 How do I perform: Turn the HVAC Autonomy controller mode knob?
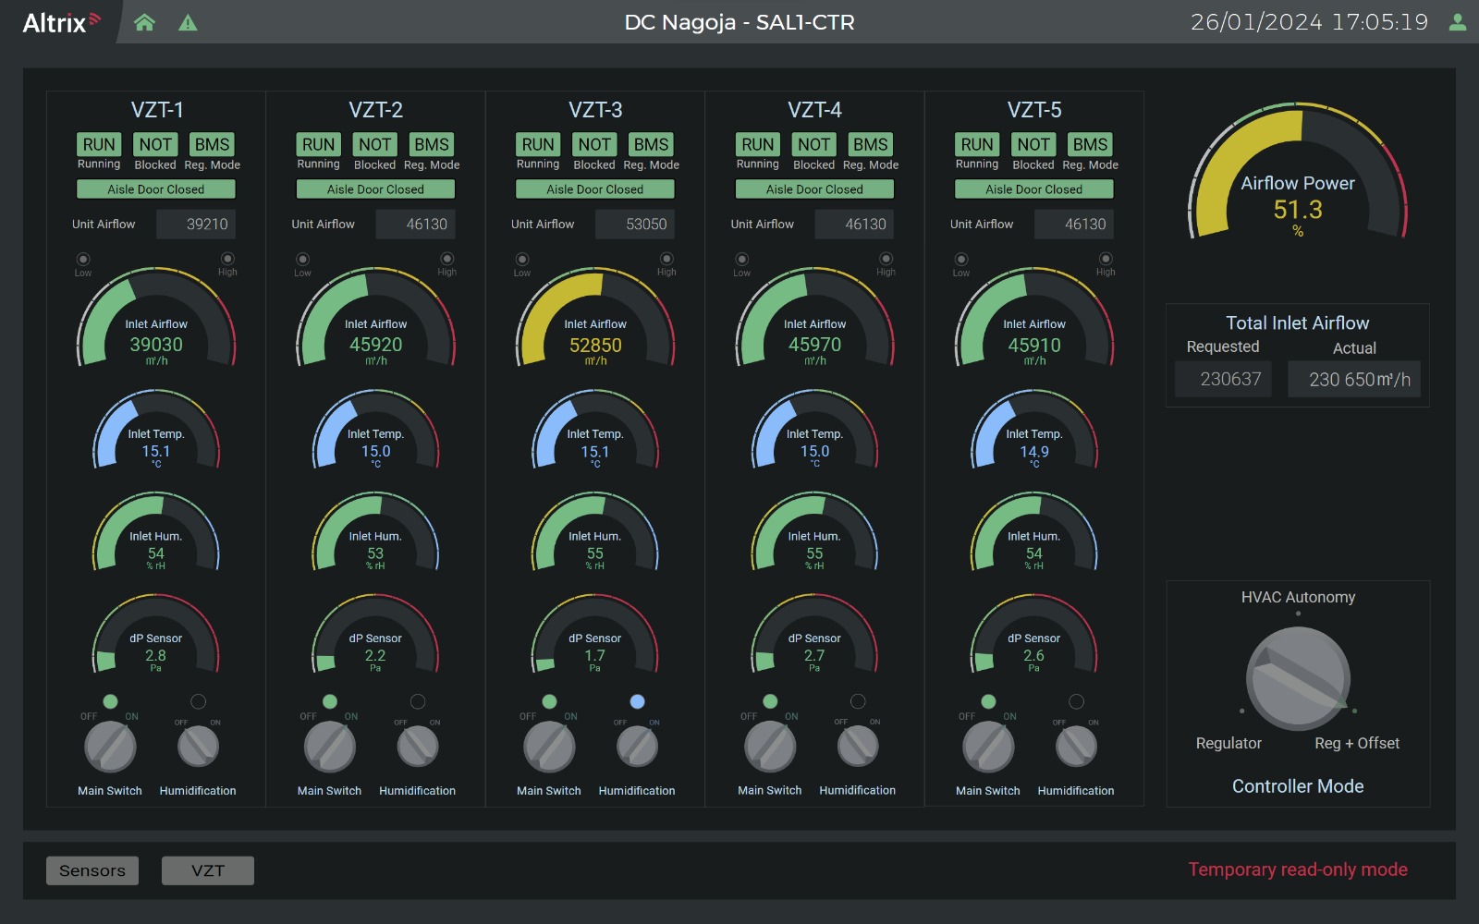pos(1298,678)
